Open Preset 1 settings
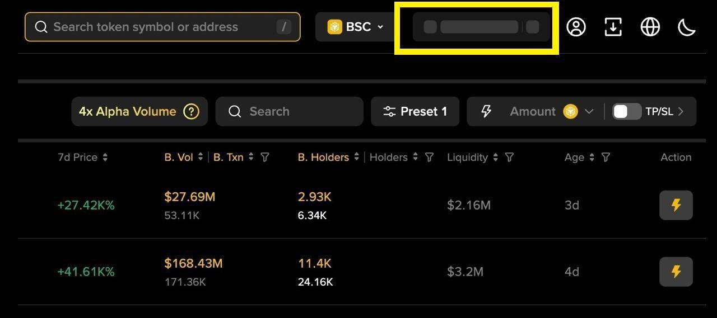This screenshot has width=717, height=318. coord(415,111)
